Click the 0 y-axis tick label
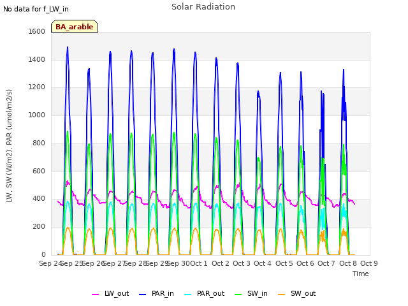Screen dimensions: 408x306 (x=43, y=254)
